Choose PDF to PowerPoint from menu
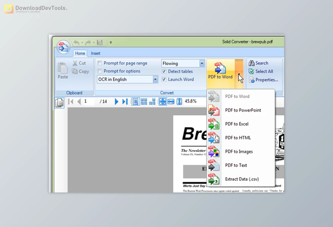This screenshot has width=333, height=227. 241,110
